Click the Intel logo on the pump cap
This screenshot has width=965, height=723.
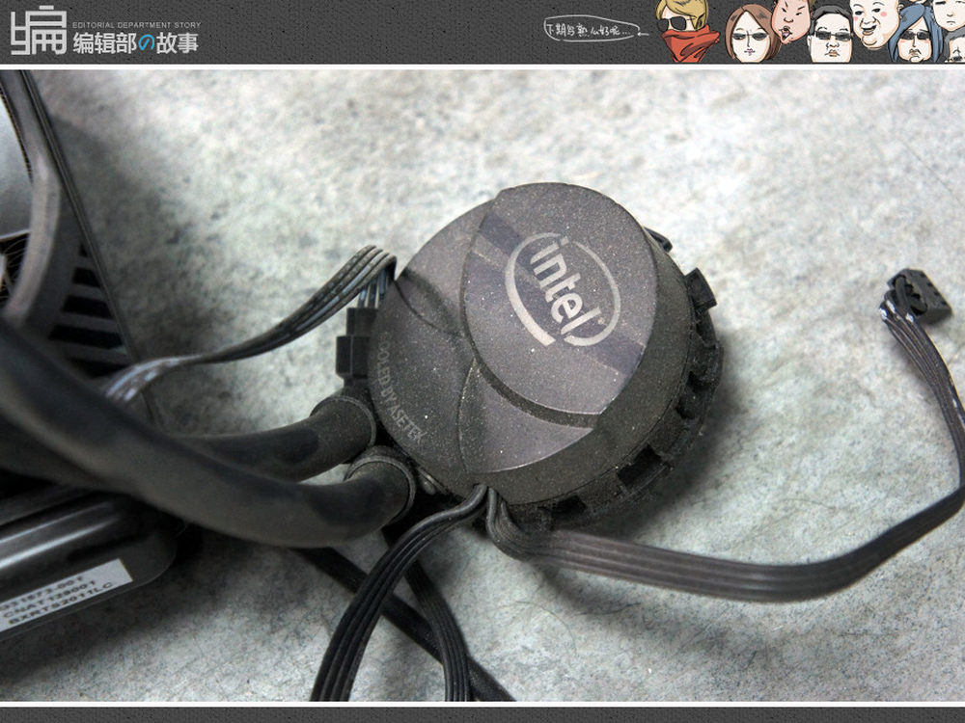[562, 290]
